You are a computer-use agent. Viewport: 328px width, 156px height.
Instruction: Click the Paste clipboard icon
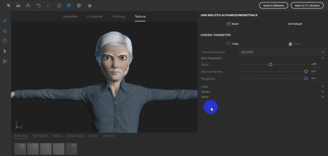pos(290,44)
